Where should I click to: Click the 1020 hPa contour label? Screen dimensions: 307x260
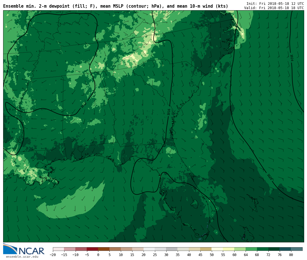[269, 177]
